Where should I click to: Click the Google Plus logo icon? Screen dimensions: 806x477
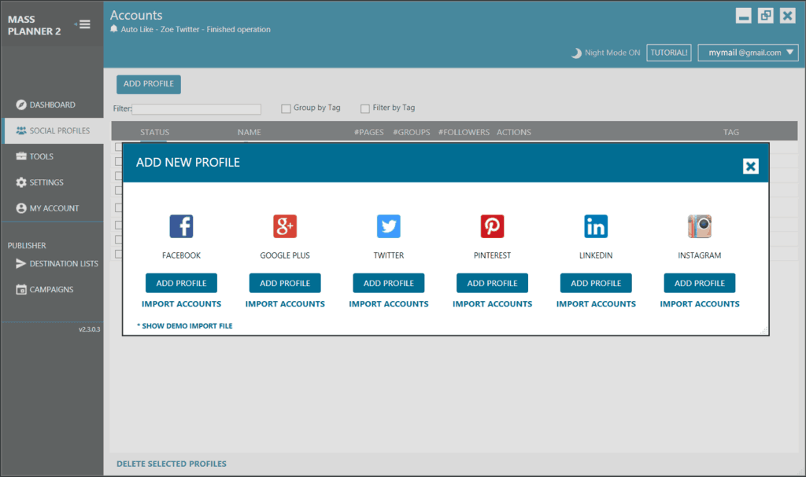(x=285, y=226)
